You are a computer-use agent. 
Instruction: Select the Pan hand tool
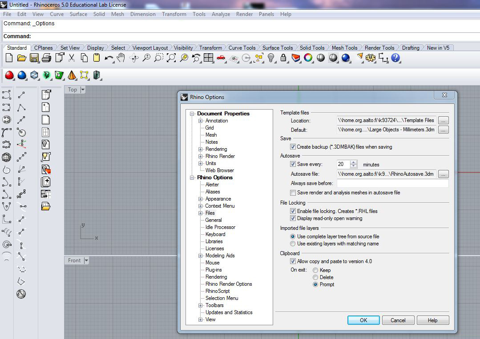[121, 58]
